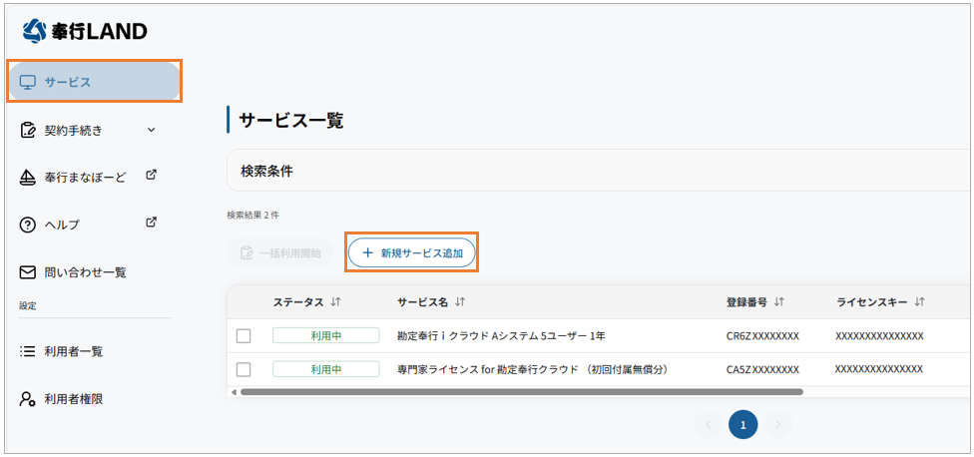The width and height of the screenshot is (974, 457).
Task: Sort by the ステータス column arrows
Action: pos(336,302)
